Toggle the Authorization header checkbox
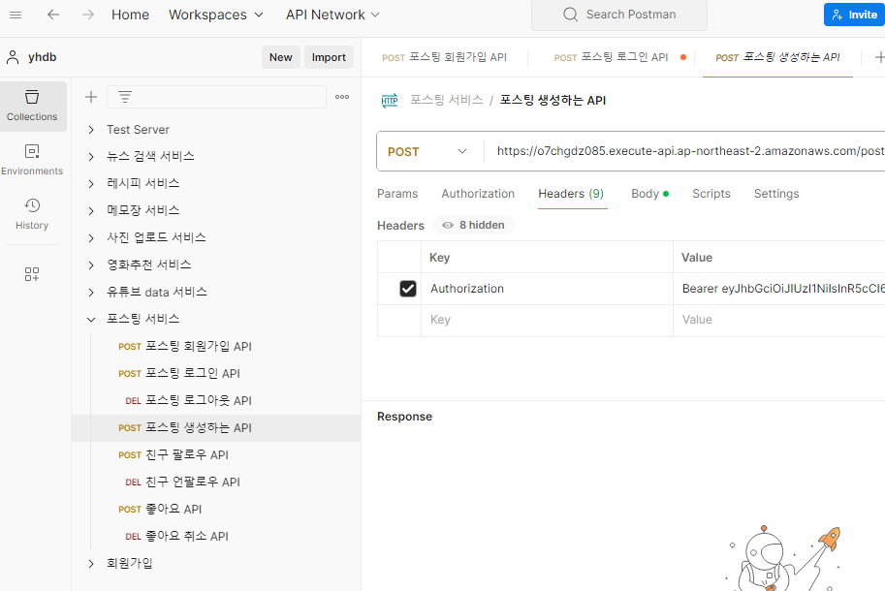 pyautogui.click(x=408, y=289)
